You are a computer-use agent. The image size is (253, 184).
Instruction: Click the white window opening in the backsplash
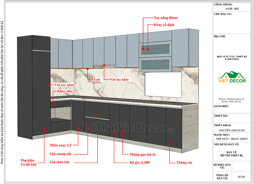[x=163, y=85]
